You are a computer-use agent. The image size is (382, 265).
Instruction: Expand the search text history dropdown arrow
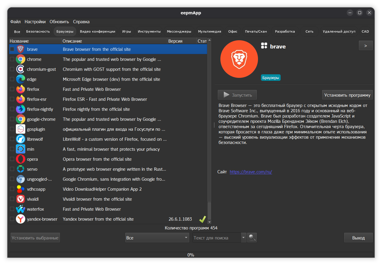tap(243, 238)
